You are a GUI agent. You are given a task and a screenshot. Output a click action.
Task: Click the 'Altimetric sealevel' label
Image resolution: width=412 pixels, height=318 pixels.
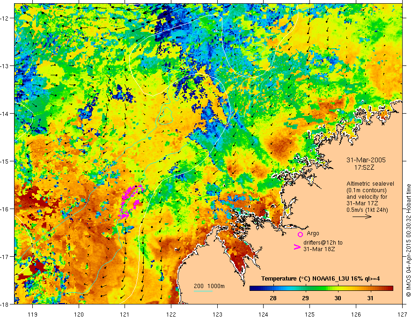coord(370,184)
